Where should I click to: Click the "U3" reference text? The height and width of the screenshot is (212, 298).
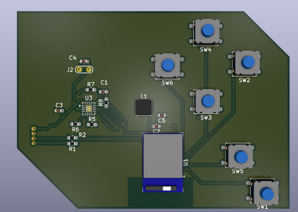pos(89,98)
